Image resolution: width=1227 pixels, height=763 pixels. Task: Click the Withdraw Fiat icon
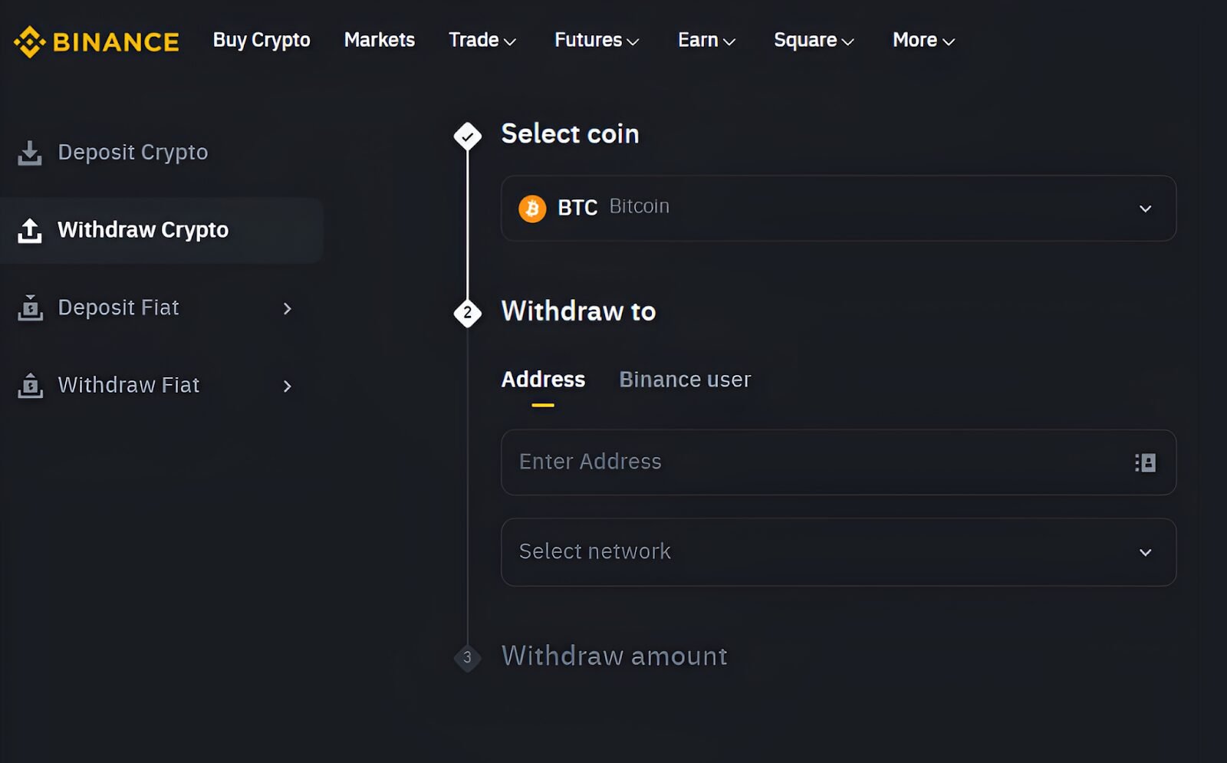pyautogui.click(x=29, y=385)
